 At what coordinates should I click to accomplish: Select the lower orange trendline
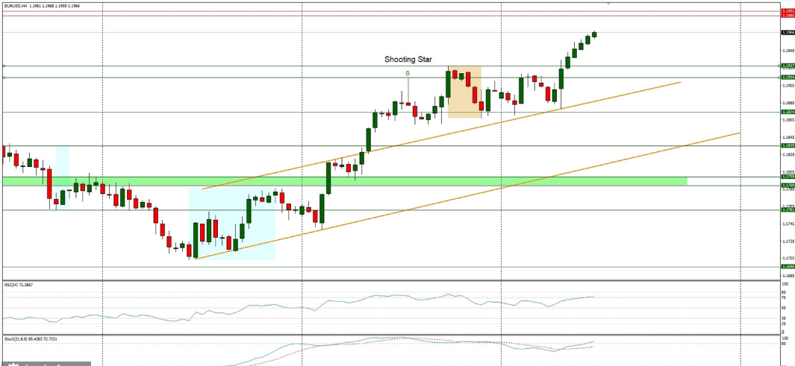[467, 196]
